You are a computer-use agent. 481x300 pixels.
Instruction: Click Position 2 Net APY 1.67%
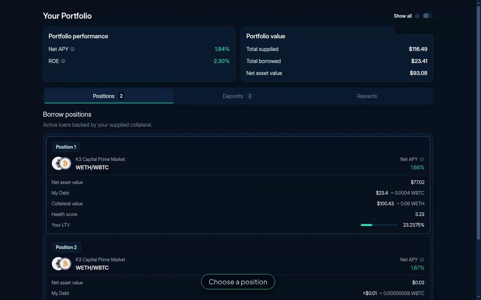click(x=417, y=268)
